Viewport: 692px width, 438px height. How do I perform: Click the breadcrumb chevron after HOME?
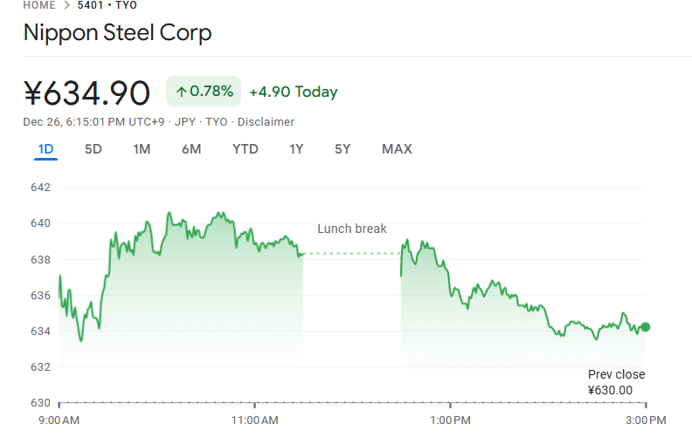(65, 5)
